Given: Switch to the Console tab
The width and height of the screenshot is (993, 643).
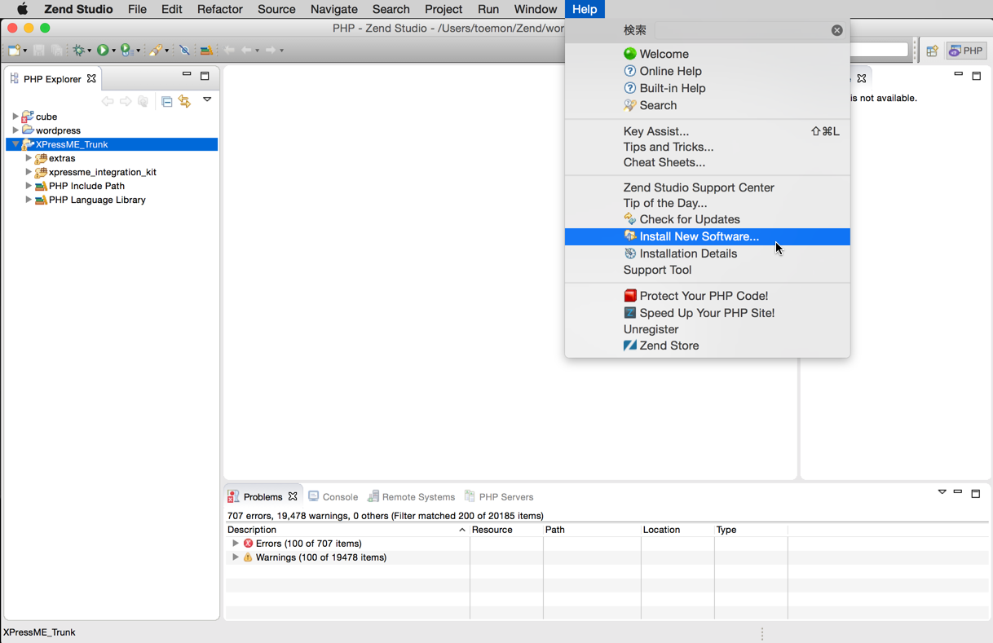Looking at the screenshot, I should 333,496.
